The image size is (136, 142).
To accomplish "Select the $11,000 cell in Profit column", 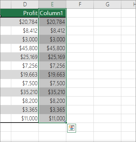I will pos(25,118).
